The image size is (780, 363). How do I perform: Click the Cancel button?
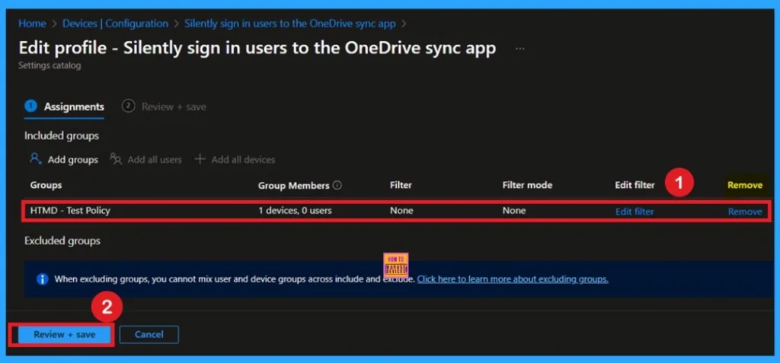[149, 335]
